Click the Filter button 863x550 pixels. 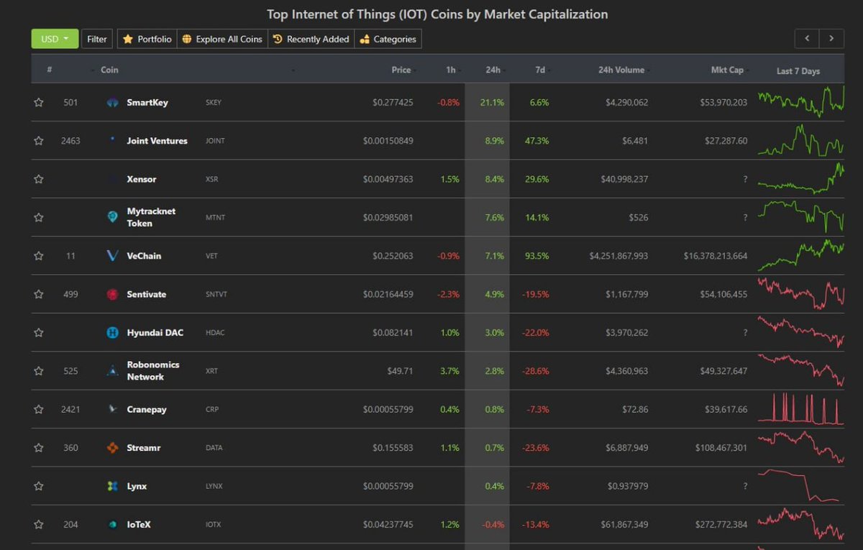pos(97,39)
